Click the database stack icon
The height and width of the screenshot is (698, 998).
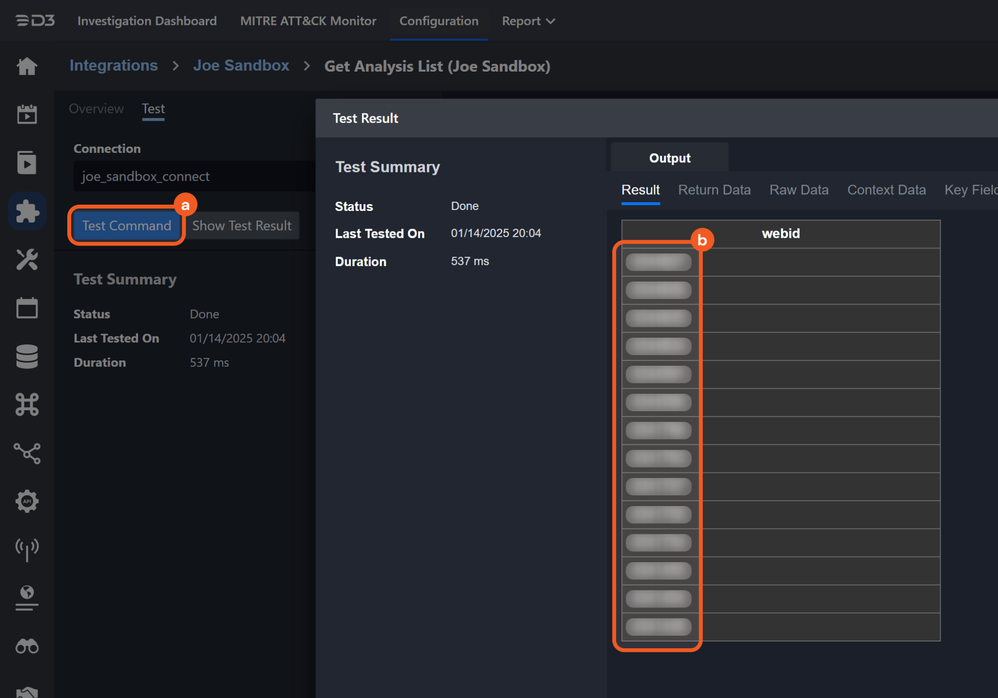27,356
